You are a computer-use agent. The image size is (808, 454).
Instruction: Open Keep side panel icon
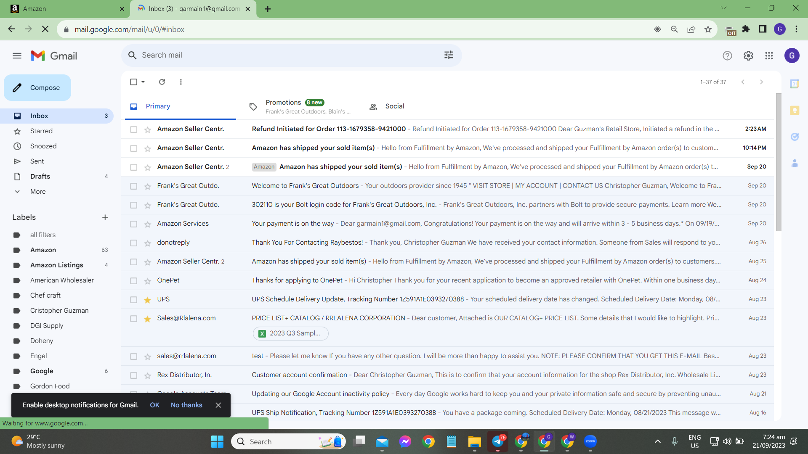(795, 110)
